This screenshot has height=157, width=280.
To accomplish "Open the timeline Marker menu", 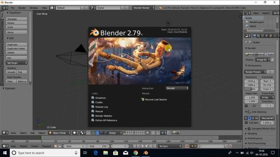I will coord(23,146).
